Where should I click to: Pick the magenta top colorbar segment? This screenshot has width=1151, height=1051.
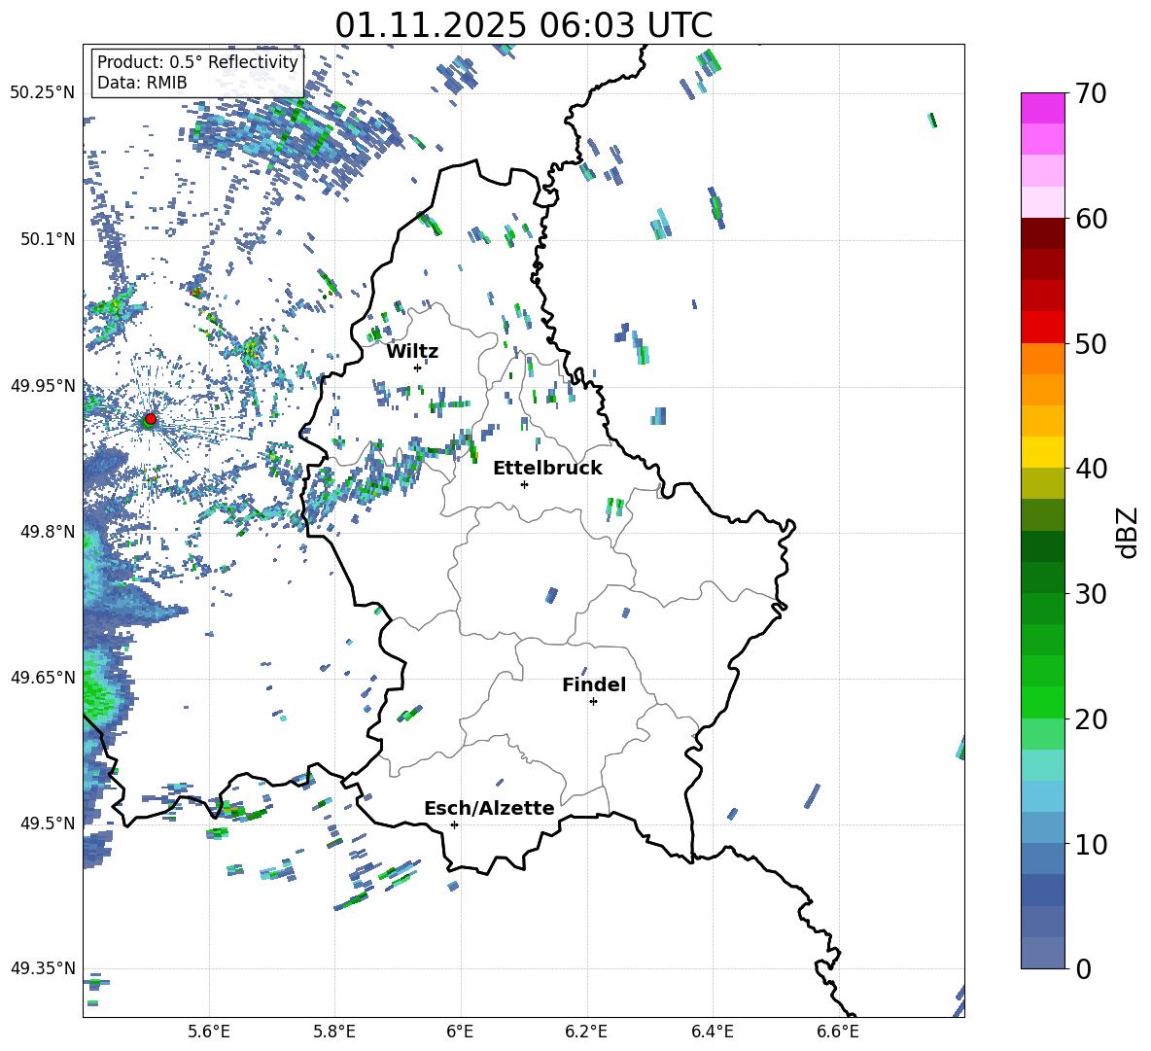pos(1043,108)
